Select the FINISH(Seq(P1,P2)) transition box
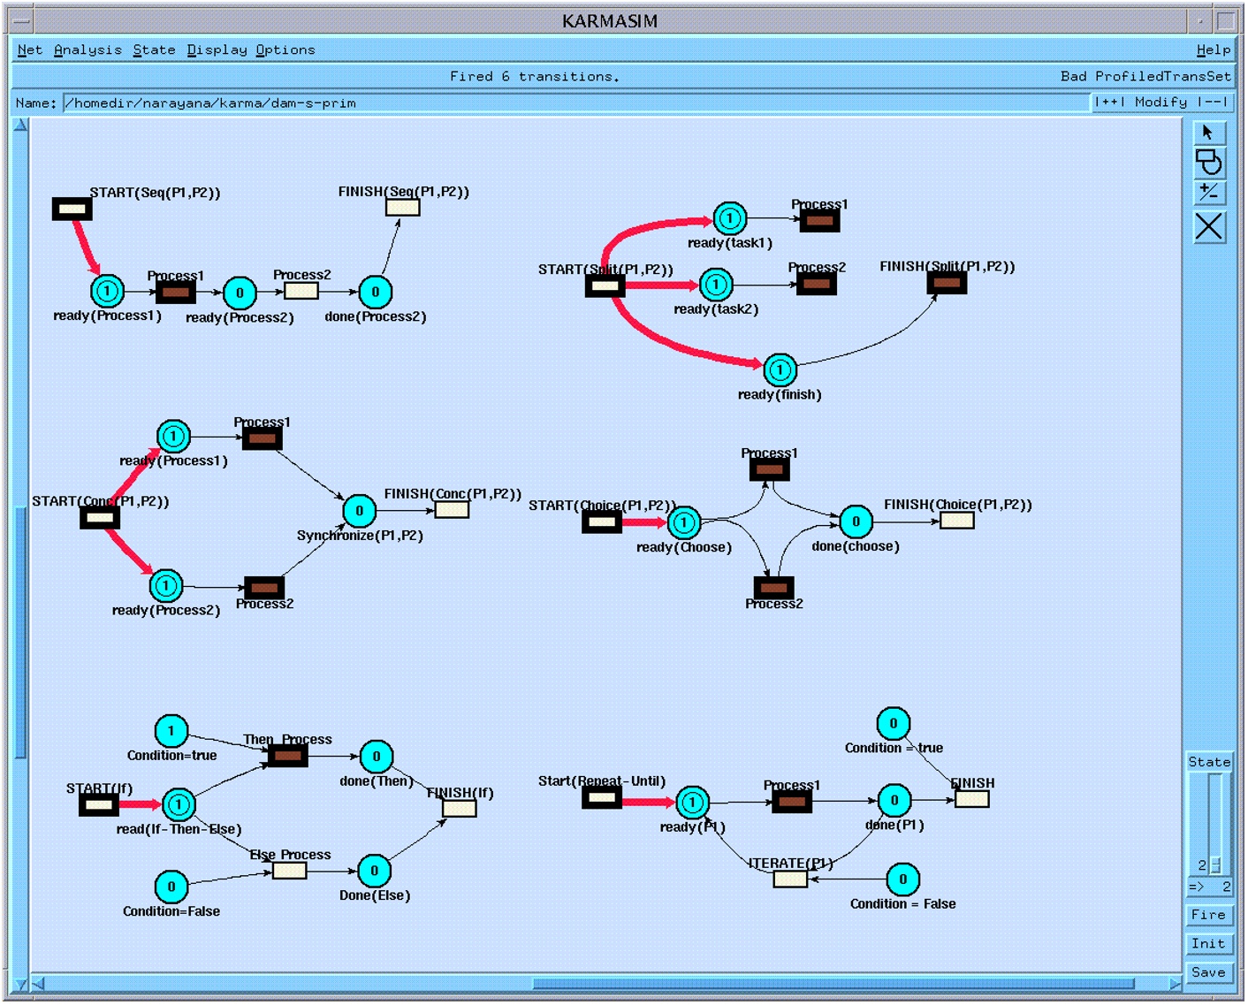The height and width of the screenshot is (1005, 1248). coord(403,208)
